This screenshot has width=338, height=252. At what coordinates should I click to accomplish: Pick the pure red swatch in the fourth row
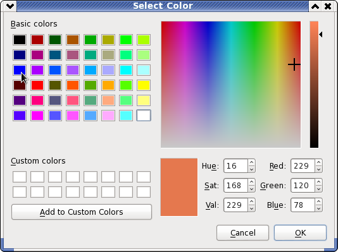click(x=37, y=85)
